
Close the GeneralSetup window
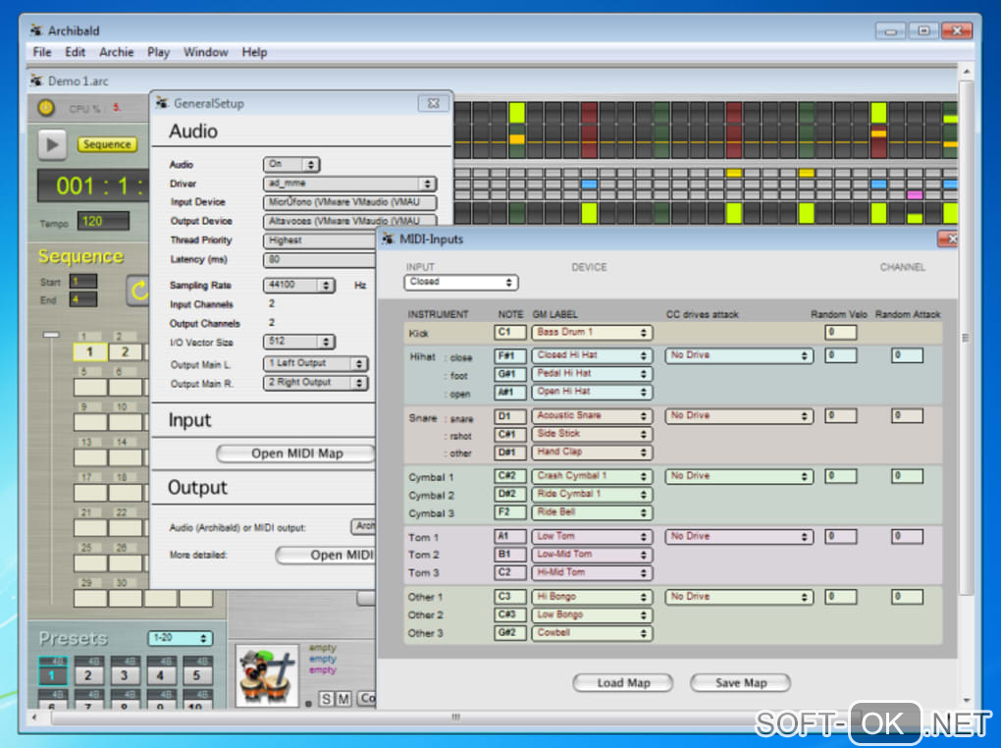434,103
